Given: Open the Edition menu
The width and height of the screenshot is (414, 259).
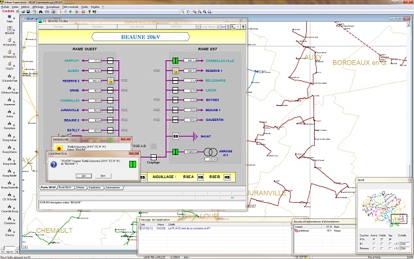Looking at the screenshot, I should click(25, 7).
